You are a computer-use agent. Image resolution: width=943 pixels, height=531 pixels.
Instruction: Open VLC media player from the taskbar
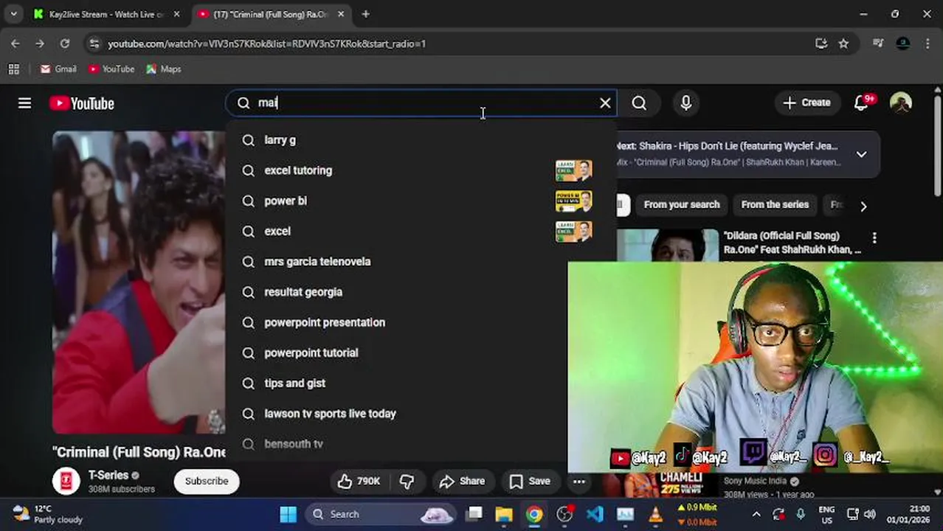click(655, 514)
